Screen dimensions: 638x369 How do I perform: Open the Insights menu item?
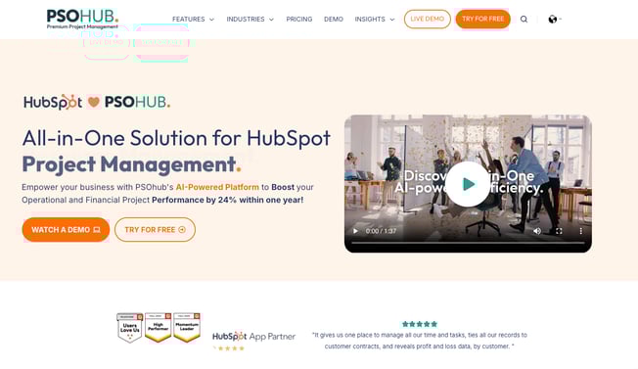(x=370, y=20)
